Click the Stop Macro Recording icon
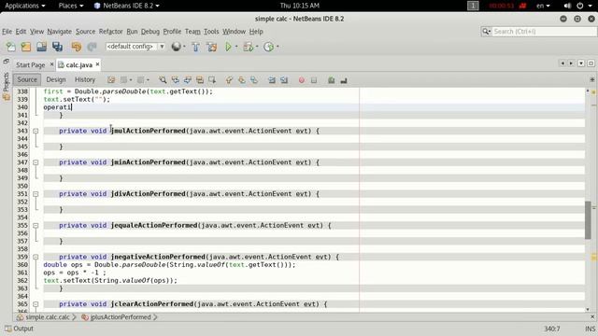Image resolution: width=598 pixels, height=336 pixels. point(314,80)
